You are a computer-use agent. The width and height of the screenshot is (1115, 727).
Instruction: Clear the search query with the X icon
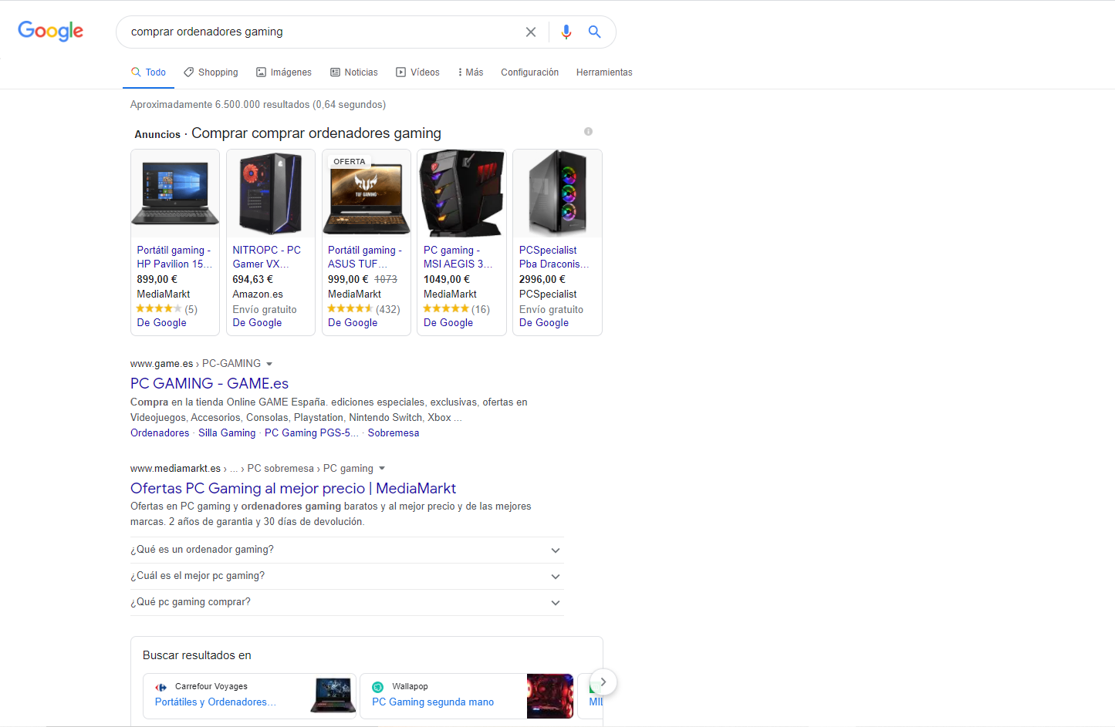[530, 32]
